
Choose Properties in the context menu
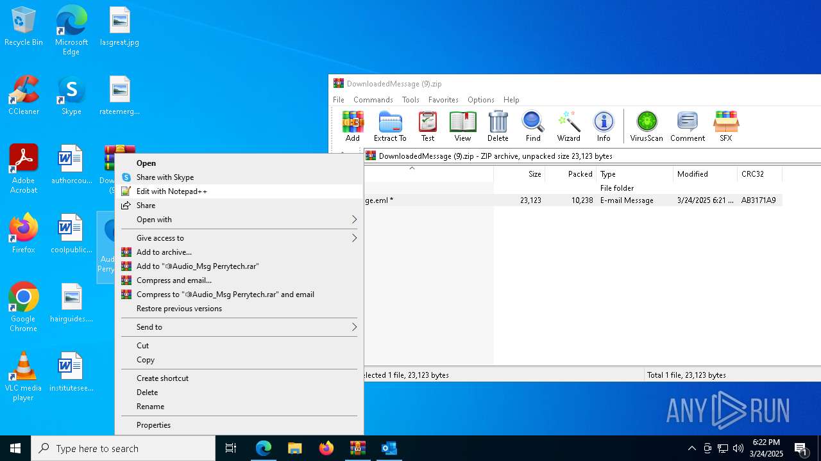point(239,425)
